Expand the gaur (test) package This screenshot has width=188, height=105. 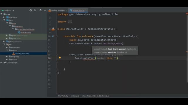(7, 38)
